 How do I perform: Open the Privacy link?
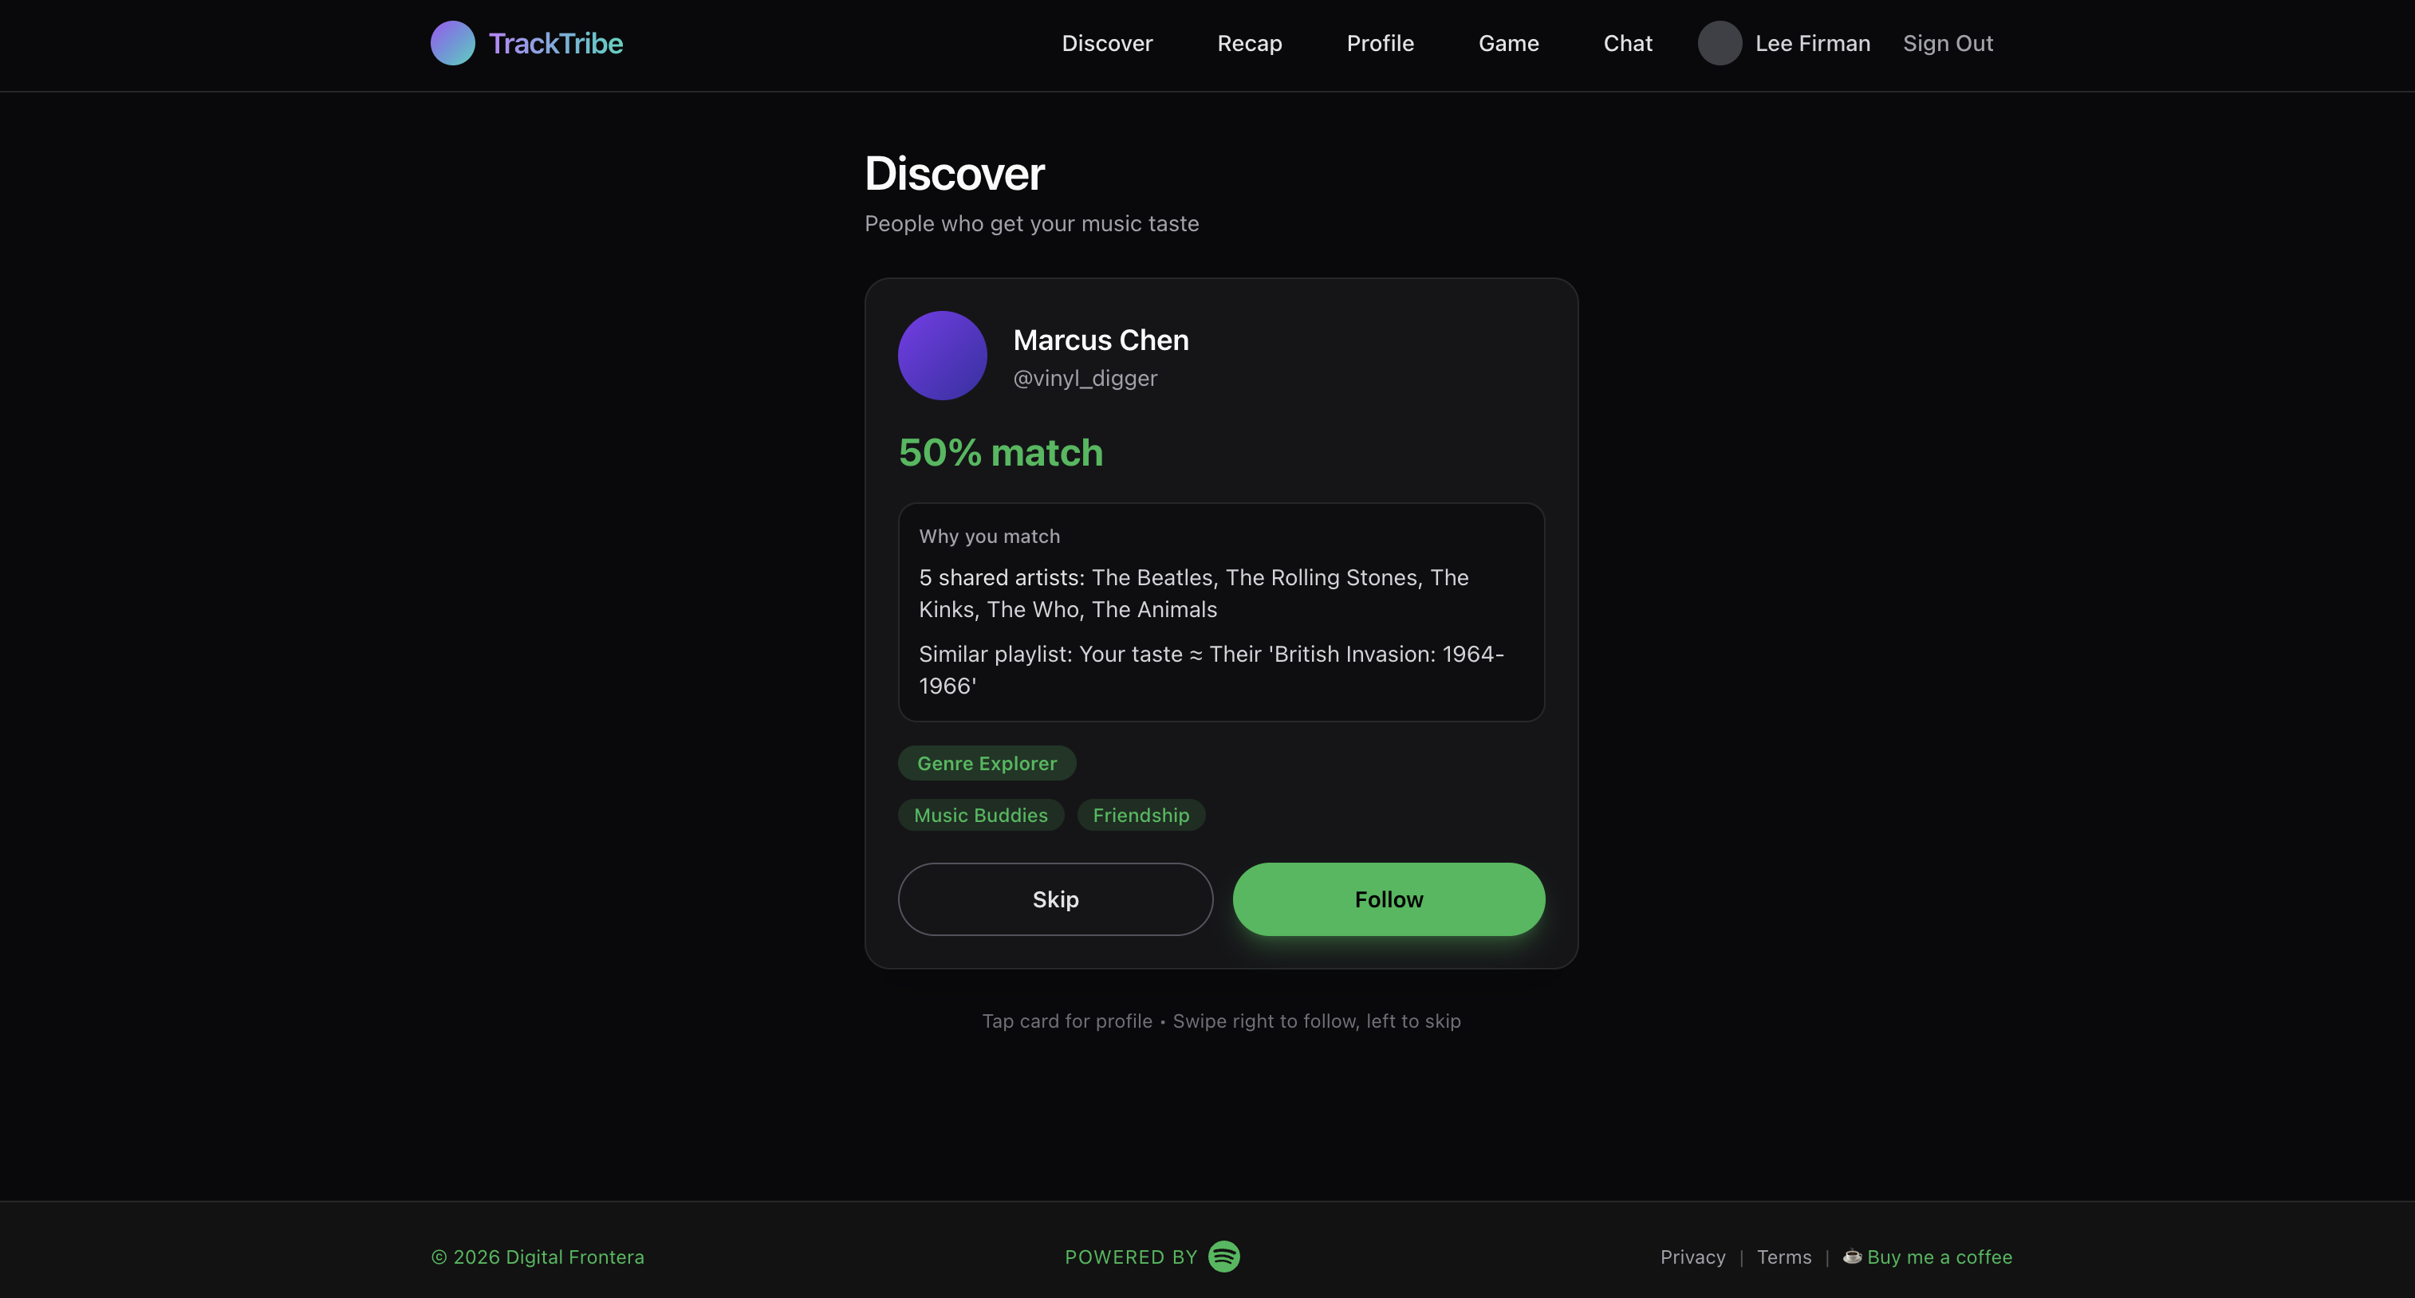click(x=1692, y=1257)
